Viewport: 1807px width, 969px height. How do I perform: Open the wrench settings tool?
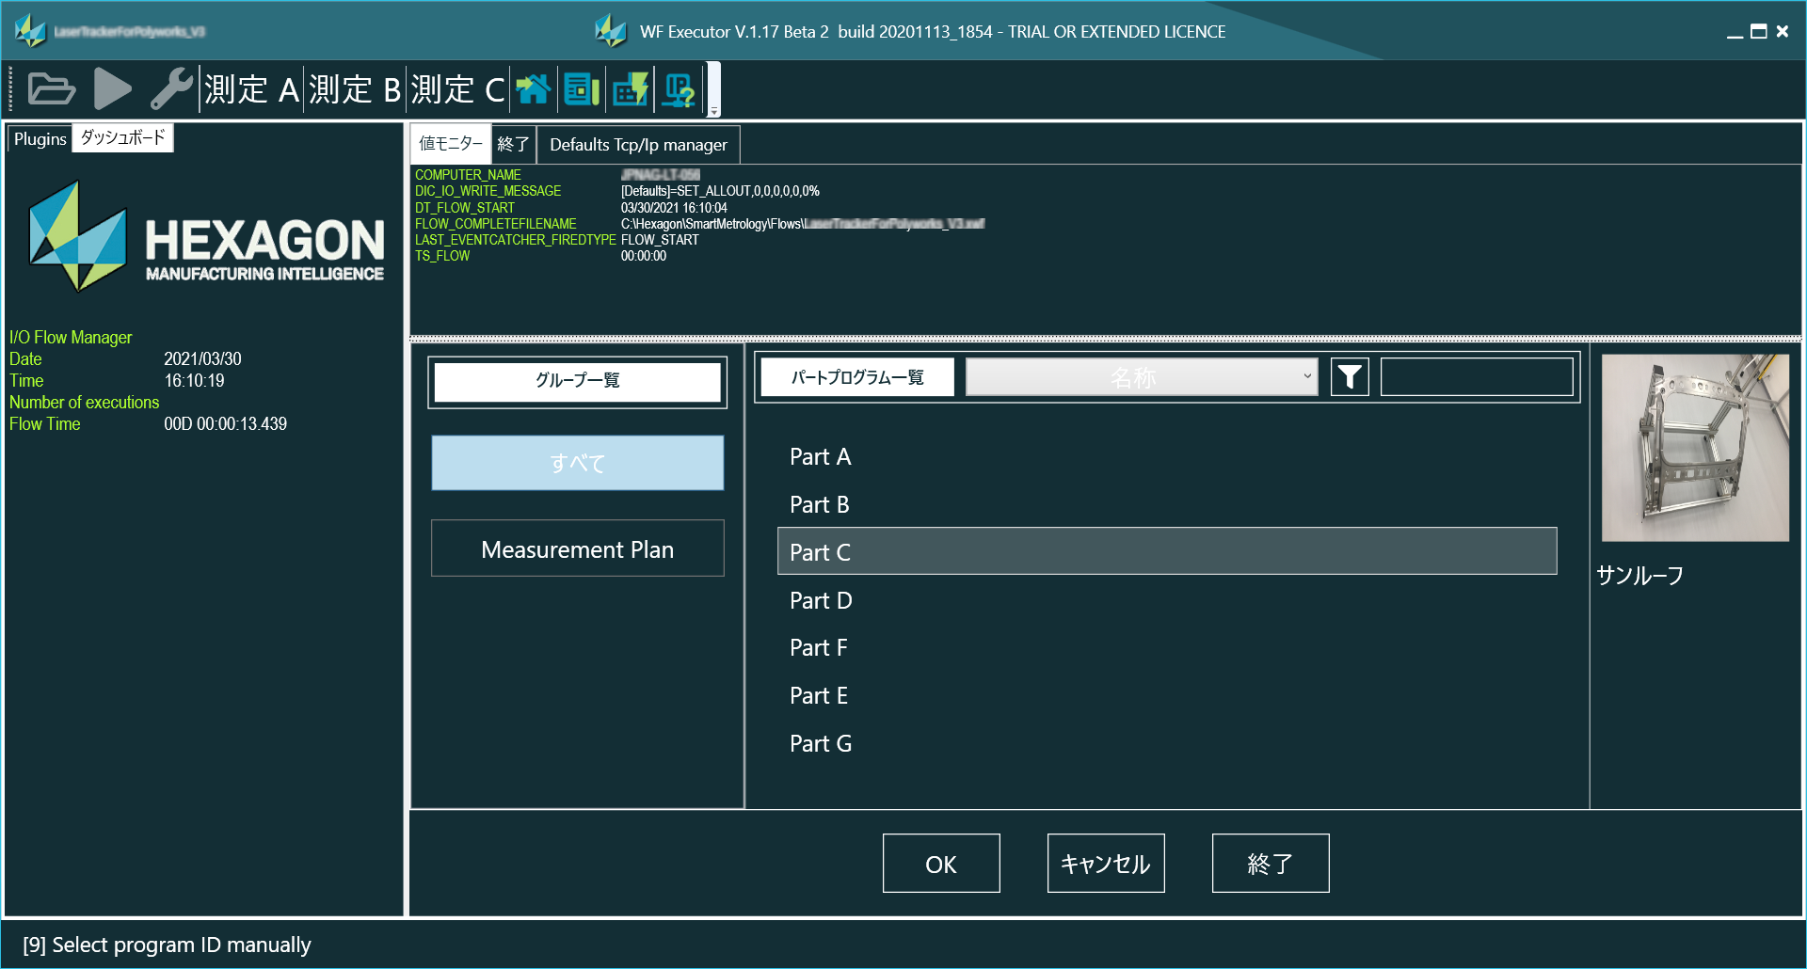tap(171, 89)
